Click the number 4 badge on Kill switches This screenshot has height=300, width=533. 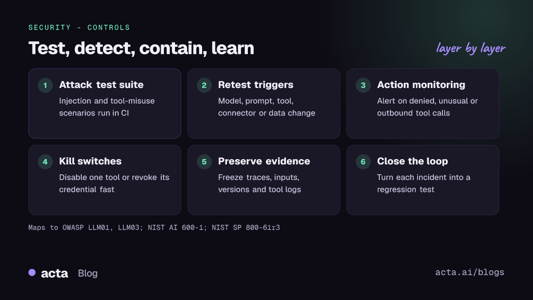[45, 162]
